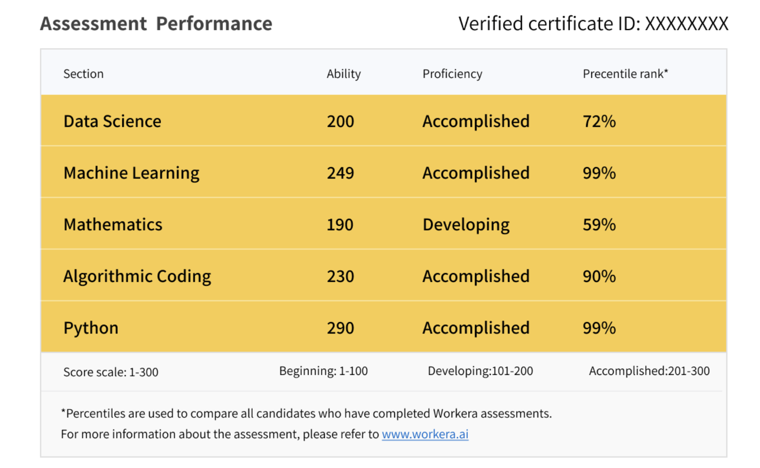Screen dimensions: 760x468
Task: Click Machine Learning ability score 249
Action: point(340,173)
